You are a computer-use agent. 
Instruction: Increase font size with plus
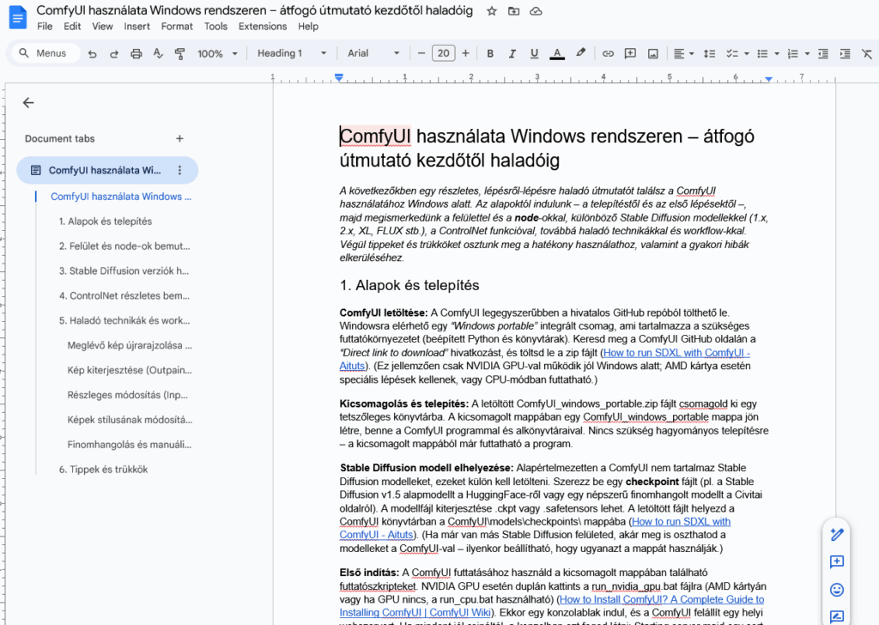tap(465, 53)
